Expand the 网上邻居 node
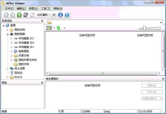Image resolution: width=166 pixels, height=114 pixels. coord(8,69)
